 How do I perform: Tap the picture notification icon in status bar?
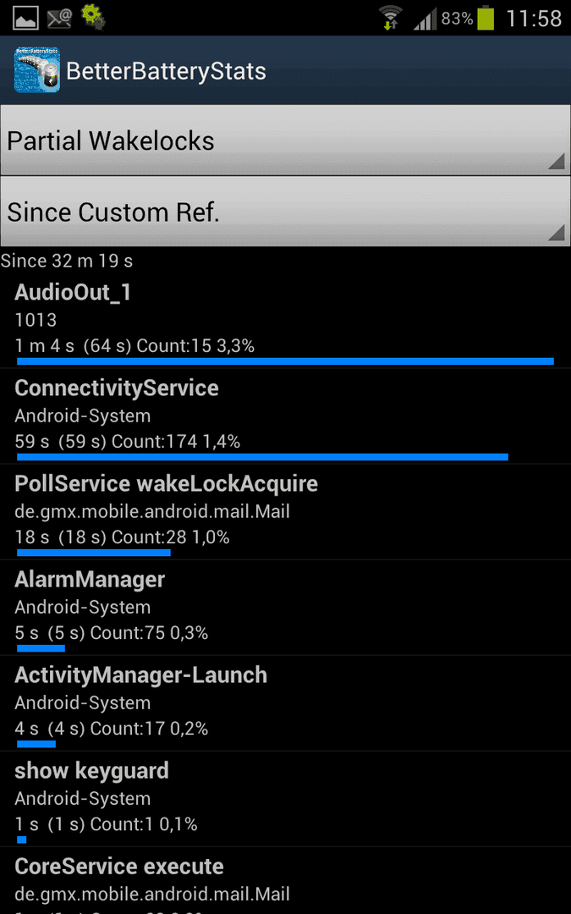(x=25, y=19)
